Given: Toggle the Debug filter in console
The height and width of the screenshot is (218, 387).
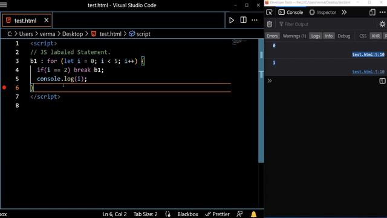Looking at the screenshot, I should (x=344, y=36).
